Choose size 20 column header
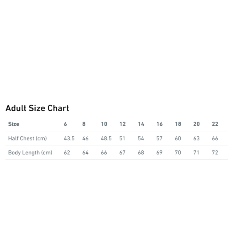The height and width of the screenshot is (235, 235). (197, 124)
